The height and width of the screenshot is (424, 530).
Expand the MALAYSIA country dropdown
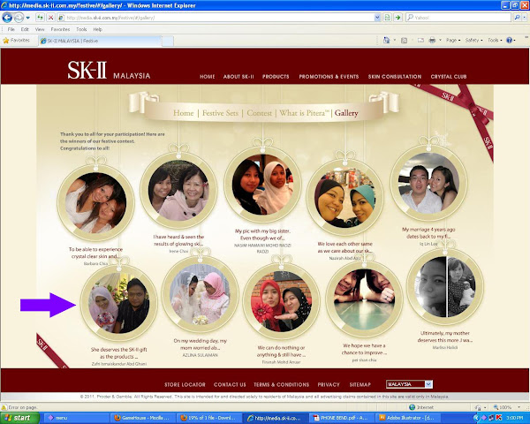(x=428, y=384)
